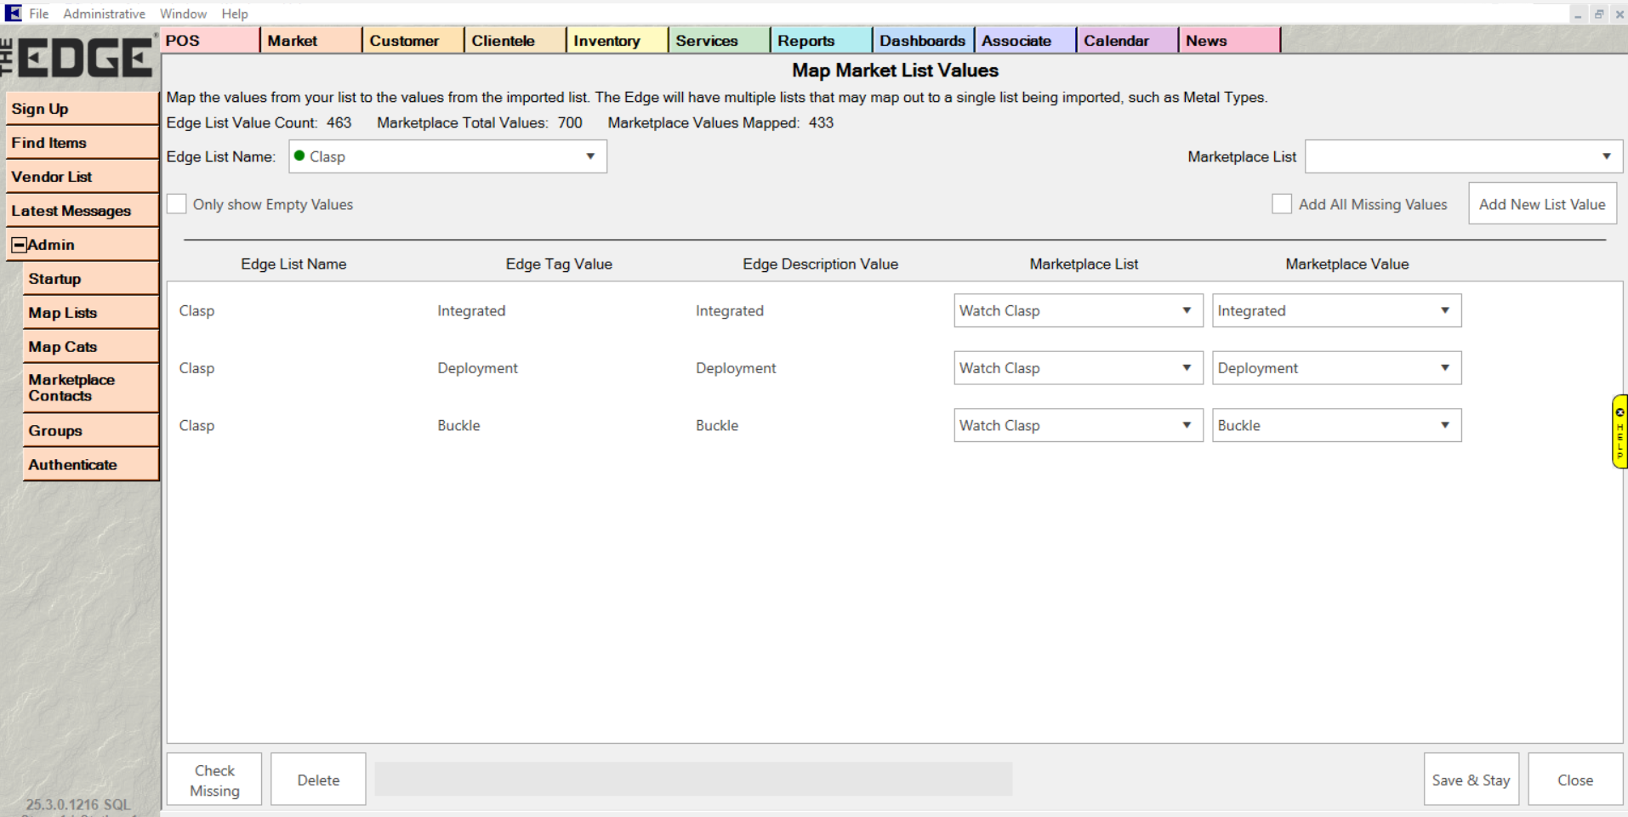Screen dimensions: 1628x817
Task: Expand the top Marketplace List dropdown
Action: [x=1463, y=156]
